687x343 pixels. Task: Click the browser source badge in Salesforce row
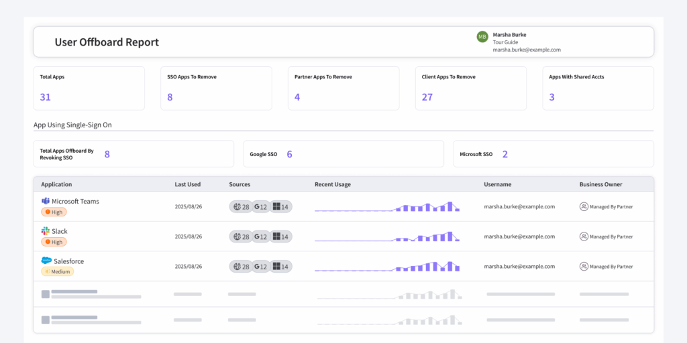pos(241,267)
